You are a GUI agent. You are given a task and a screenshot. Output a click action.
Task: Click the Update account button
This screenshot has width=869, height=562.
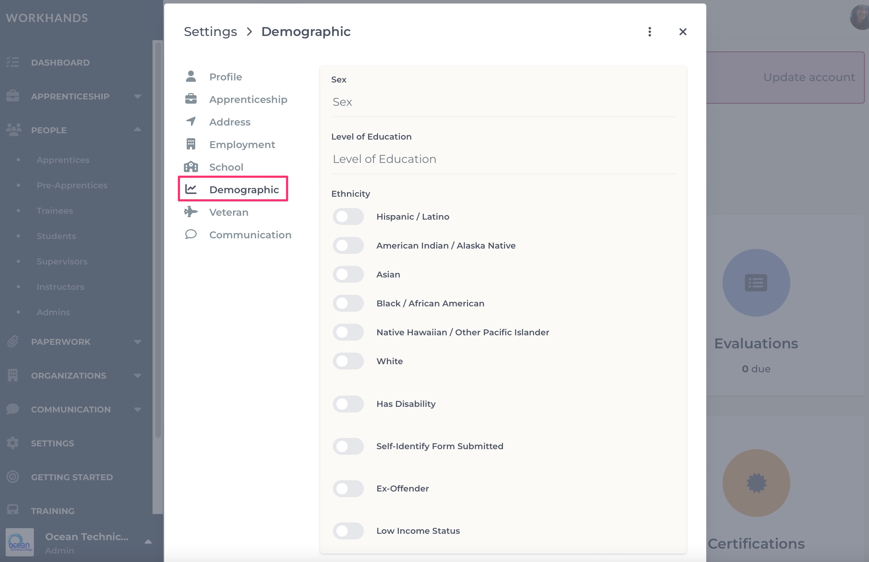809,77
